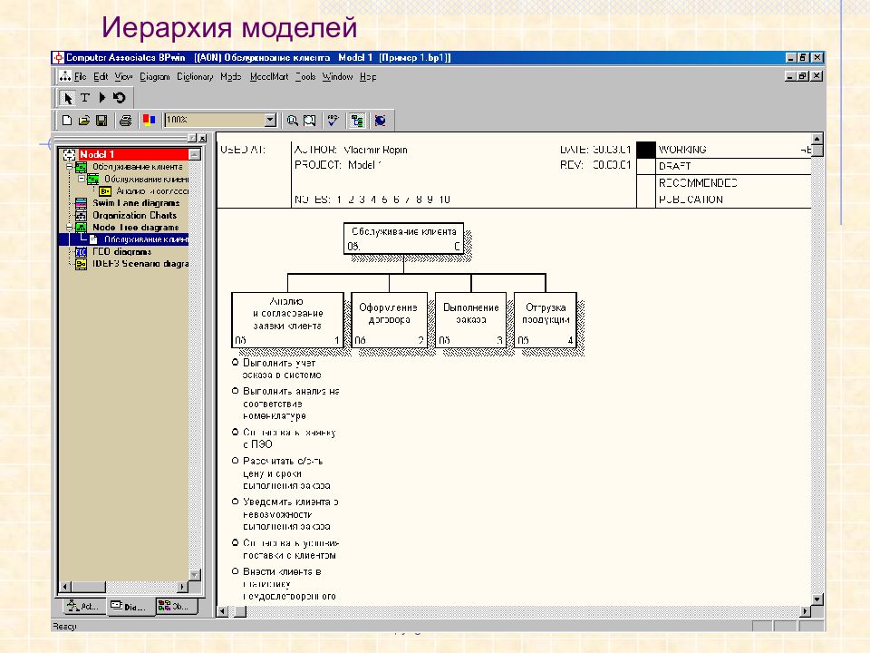
Task: Select the Model 1 root node
Action: 97,154
